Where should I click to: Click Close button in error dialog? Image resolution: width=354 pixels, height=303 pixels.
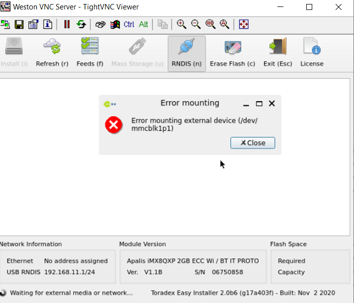pyautogui.click(x=253, y=143)
